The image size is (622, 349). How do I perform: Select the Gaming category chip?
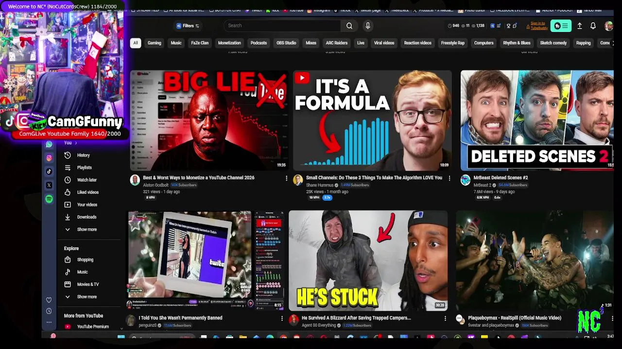[154, 43]
